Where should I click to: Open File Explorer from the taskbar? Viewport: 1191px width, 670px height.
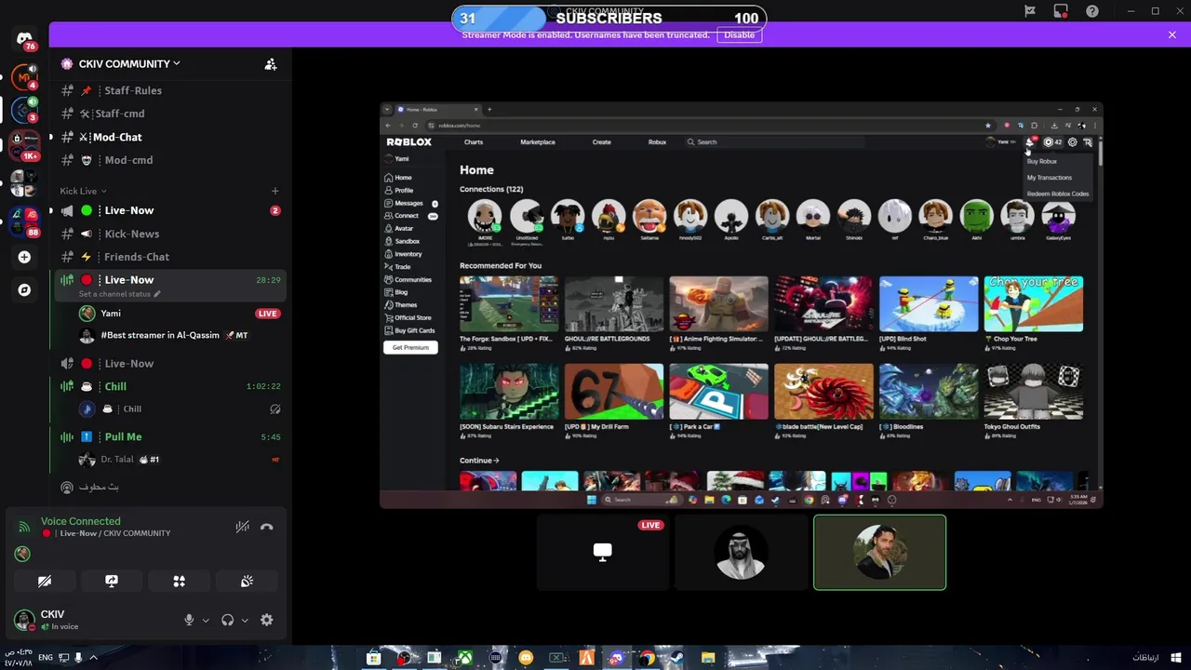point(708,658)
